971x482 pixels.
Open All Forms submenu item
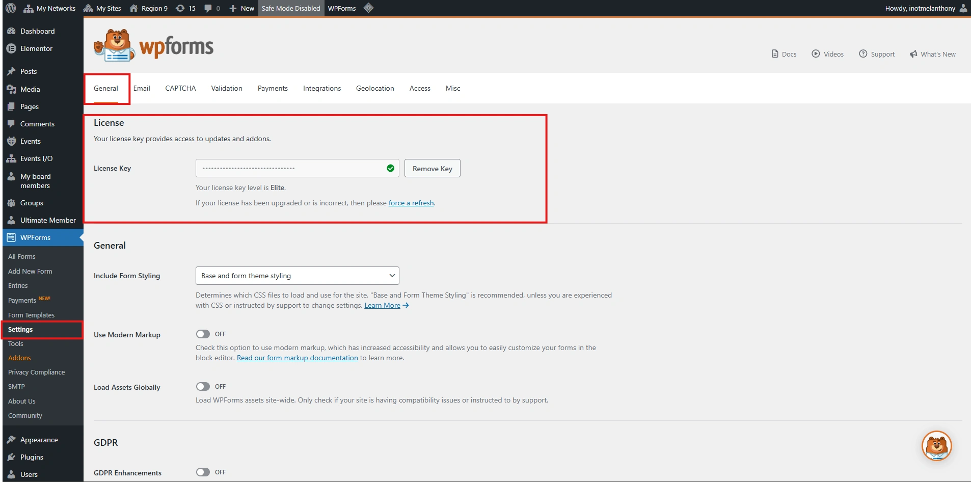click(x=22, y=256)
